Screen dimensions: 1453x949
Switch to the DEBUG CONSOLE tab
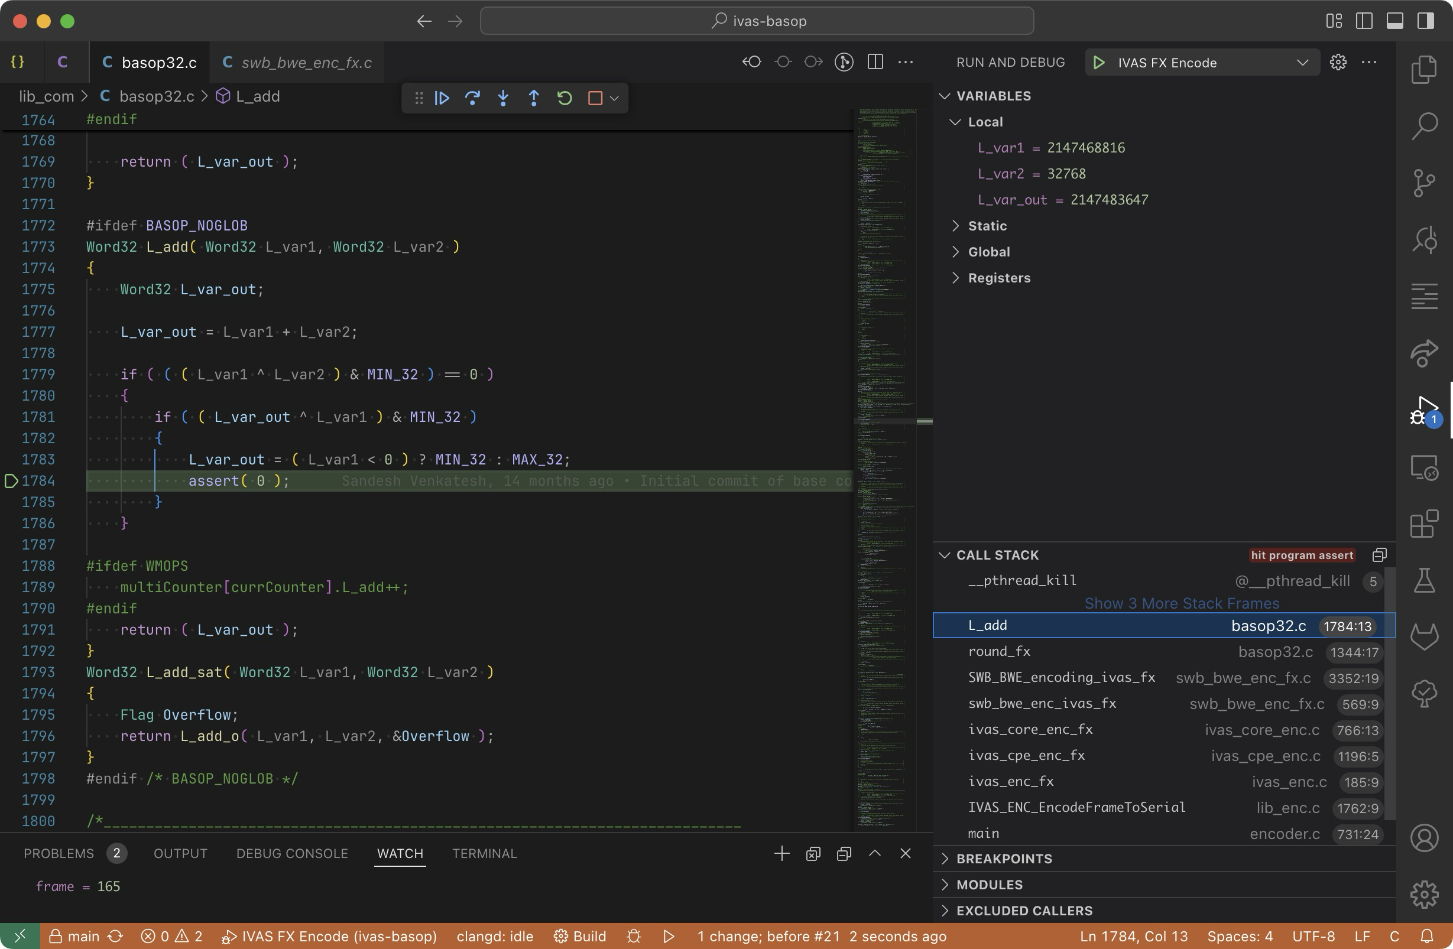(292, 853)
